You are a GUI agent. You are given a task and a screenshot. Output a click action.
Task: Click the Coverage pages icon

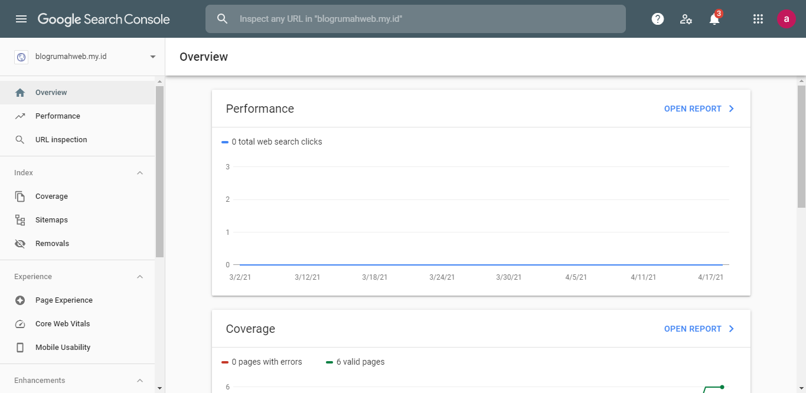click(x=20, y=196)
